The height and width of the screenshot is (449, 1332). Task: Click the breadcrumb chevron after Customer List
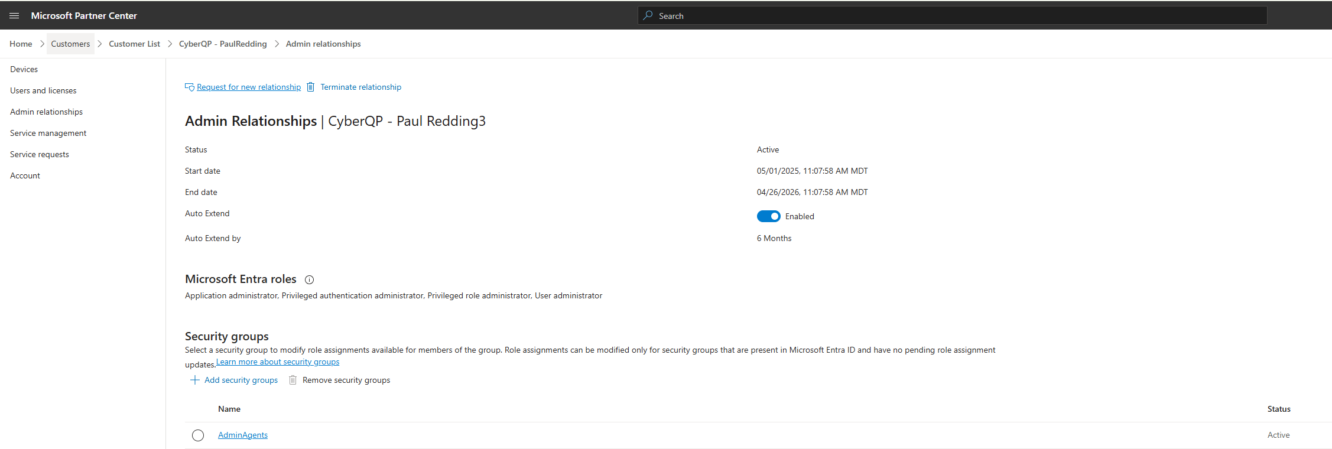pyautogui.click(x=170, y=44)
